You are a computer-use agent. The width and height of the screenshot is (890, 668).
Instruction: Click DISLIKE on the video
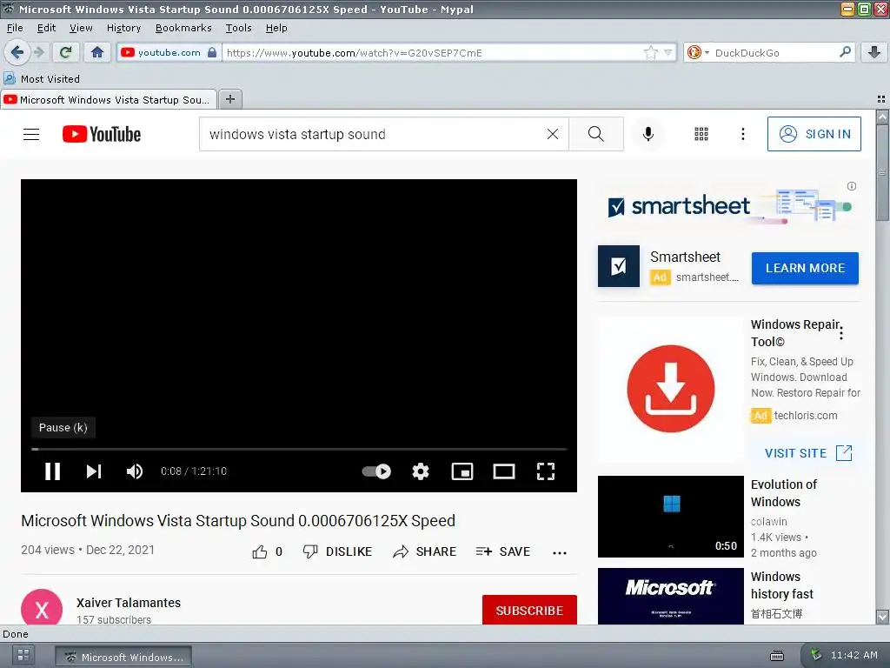click(x=337, y=551)
